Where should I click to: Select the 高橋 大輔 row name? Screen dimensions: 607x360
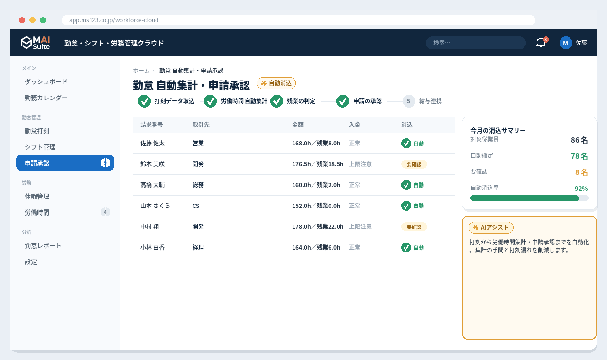coord(152,185)
